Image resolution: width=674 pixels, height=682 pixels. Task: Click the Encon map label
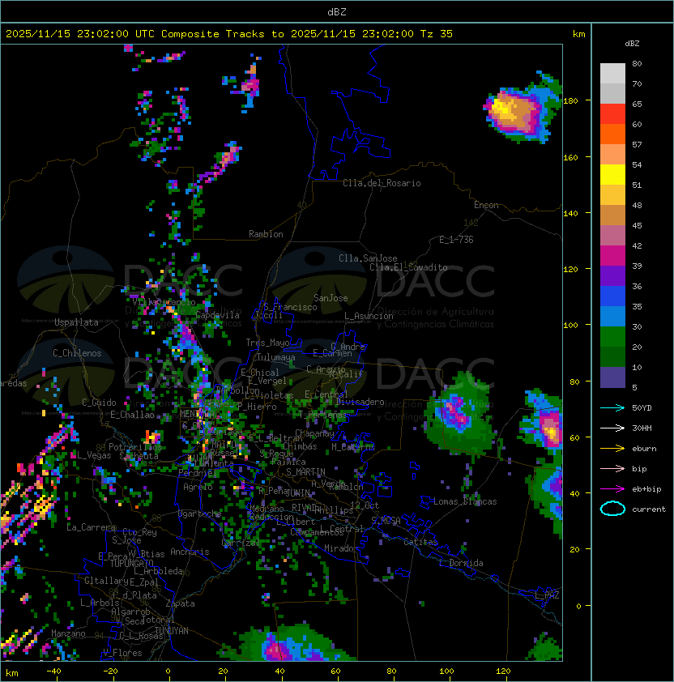tap(486, 205)
